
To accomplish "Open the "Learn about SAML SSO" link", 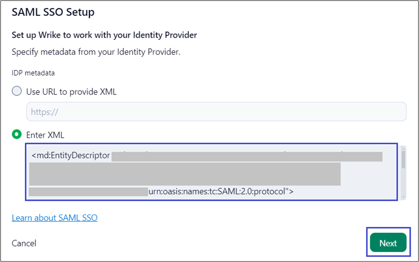I will click(x=54, y=218).
